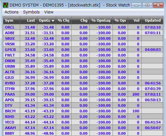Screen dimensions: 166x136
Task: Sort by the Updated column header
Action: tap(152, 20)
